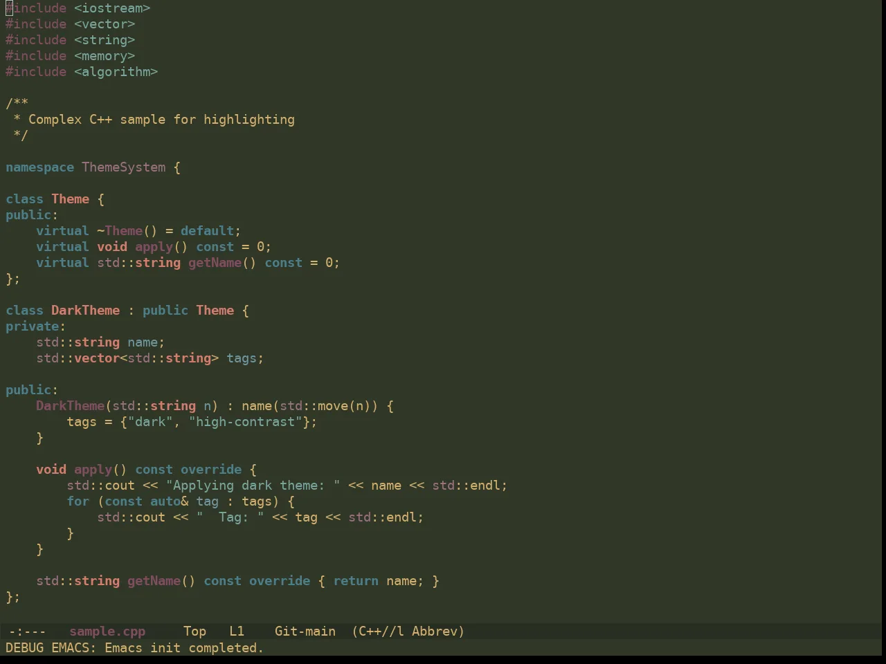Click on <algorithm> in the include line
This screenshot has width=886, height=664.
tap(116, 72)
